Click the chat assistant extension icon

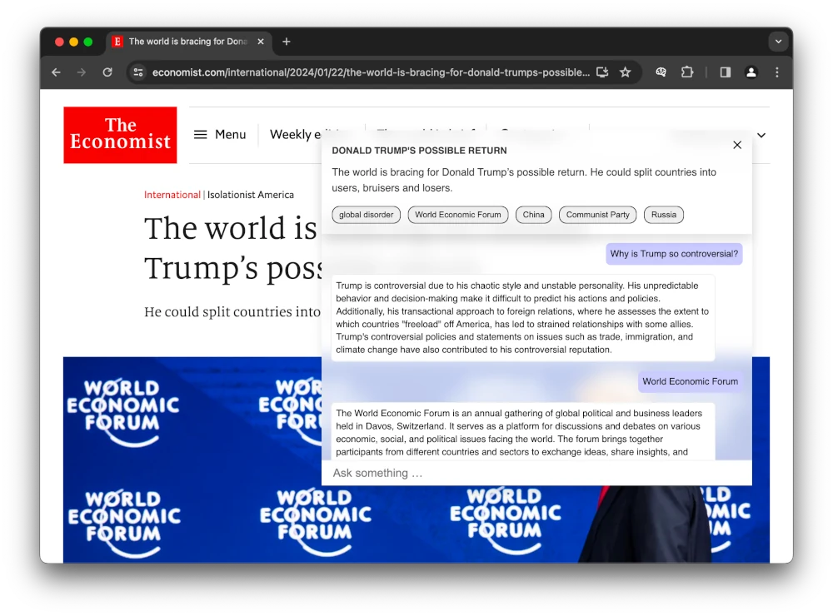click(661, 72)
